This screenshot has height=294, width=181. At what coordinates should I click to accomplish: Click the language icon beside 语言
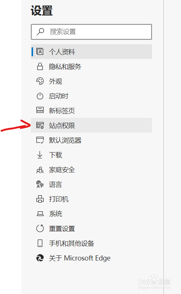(40, 184)
